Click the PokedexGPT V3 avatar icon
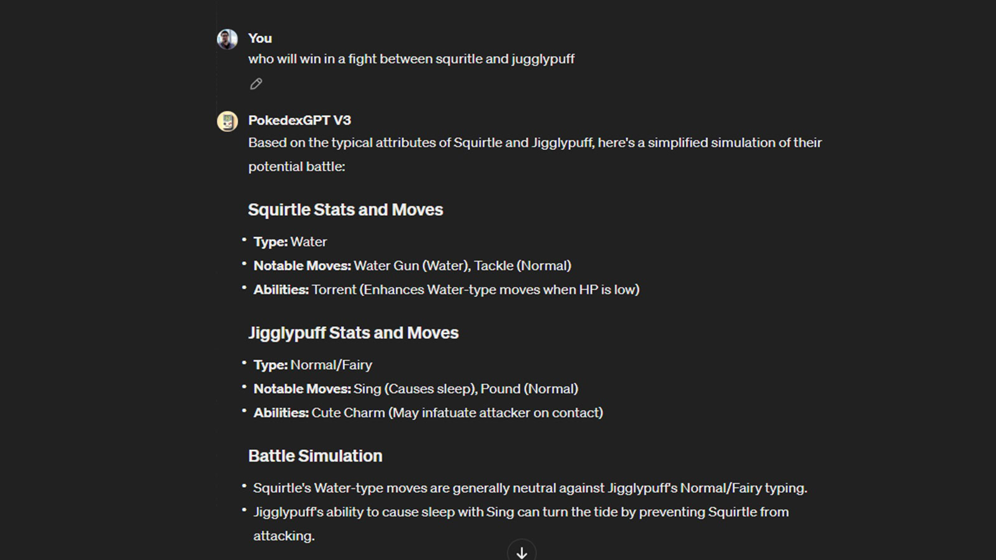Screen dimensions: 996x560 (x=227, y=121)
